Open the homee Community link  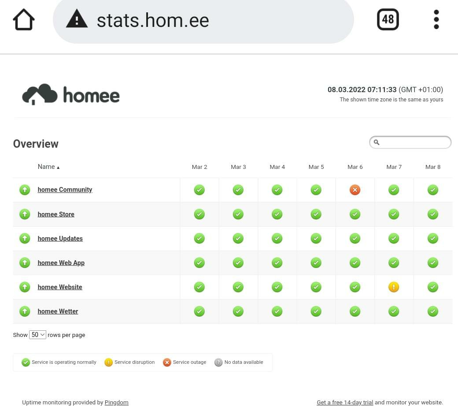[65, 190]
